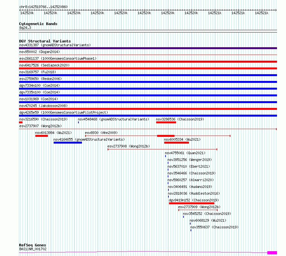Click the thin red esv2737909 line
Screen dimensions: 286x256
click(x=198, y=210)
